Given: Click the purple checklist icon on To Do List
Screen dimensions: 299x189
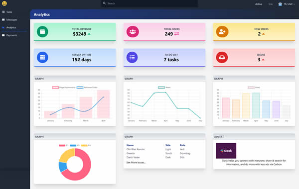Looking at the screenshot, I should [132, 57].
